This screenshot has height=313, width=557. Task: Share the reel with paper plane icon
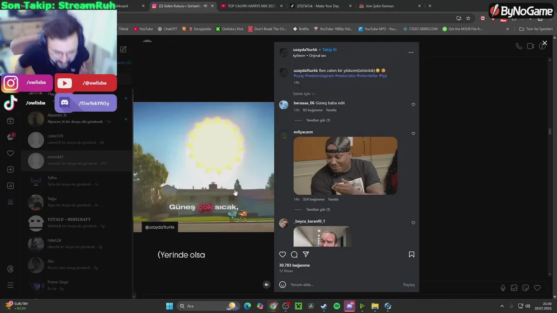pyautogui.click(x=306, y=254)
